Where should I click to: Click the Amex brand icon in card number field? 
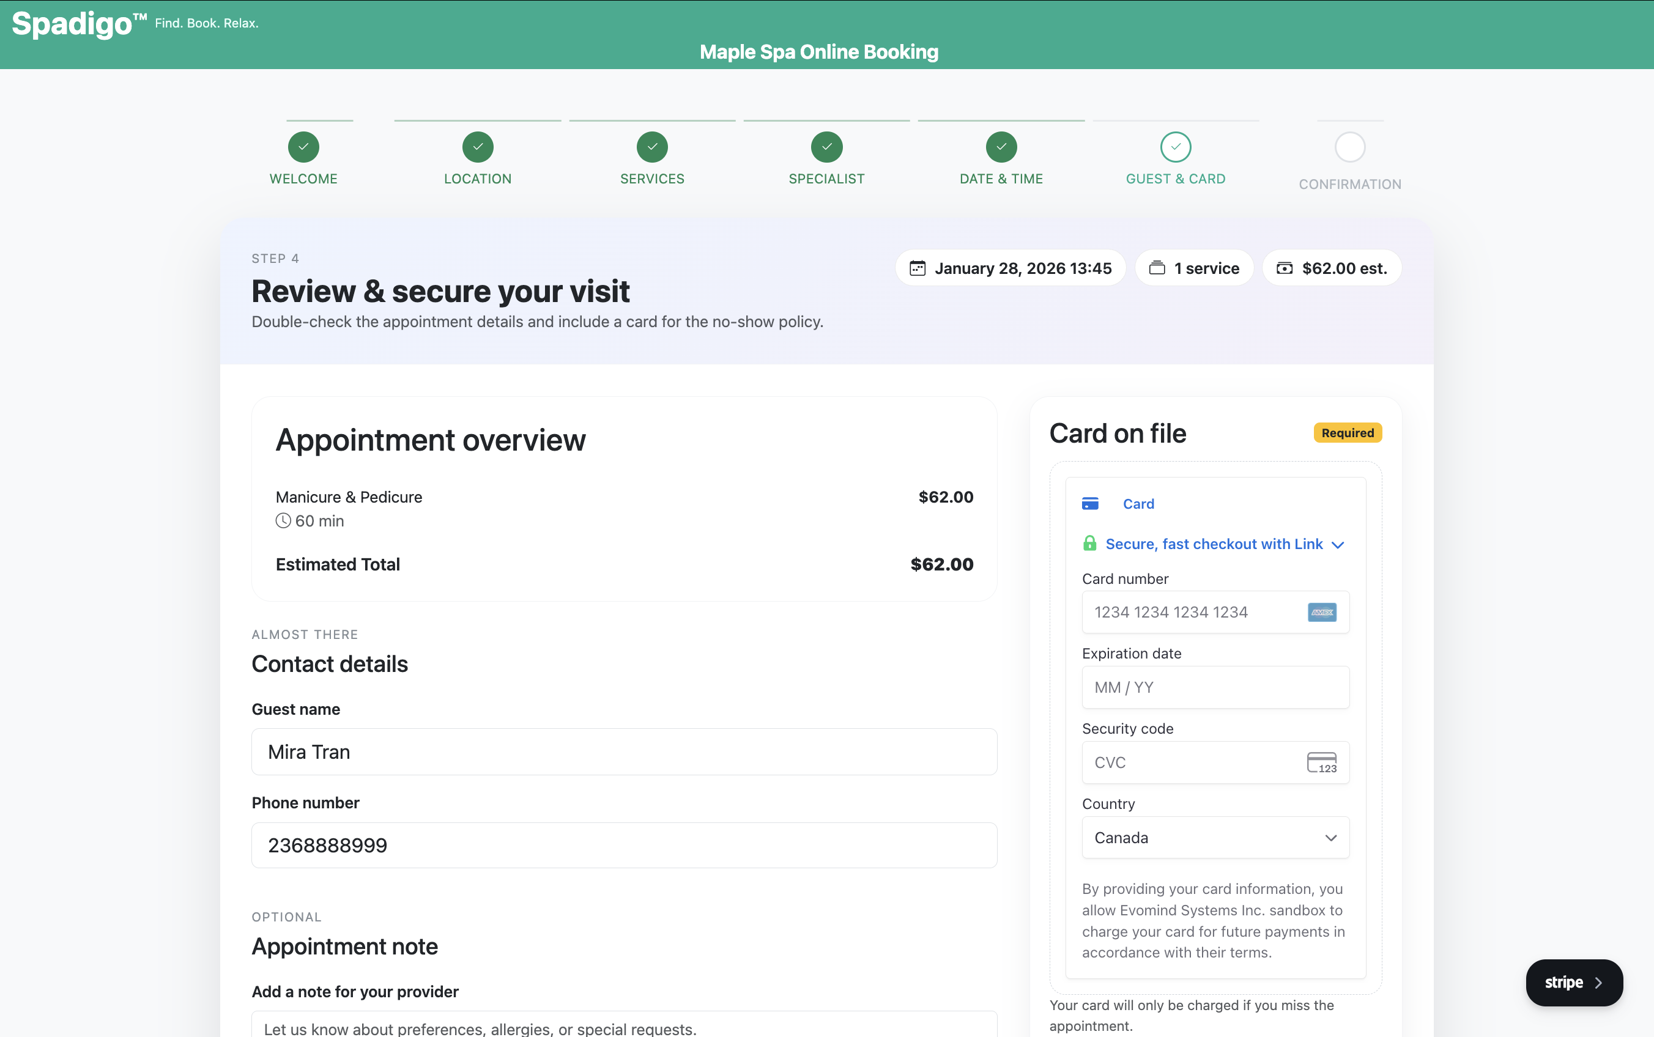(1321, 612)
